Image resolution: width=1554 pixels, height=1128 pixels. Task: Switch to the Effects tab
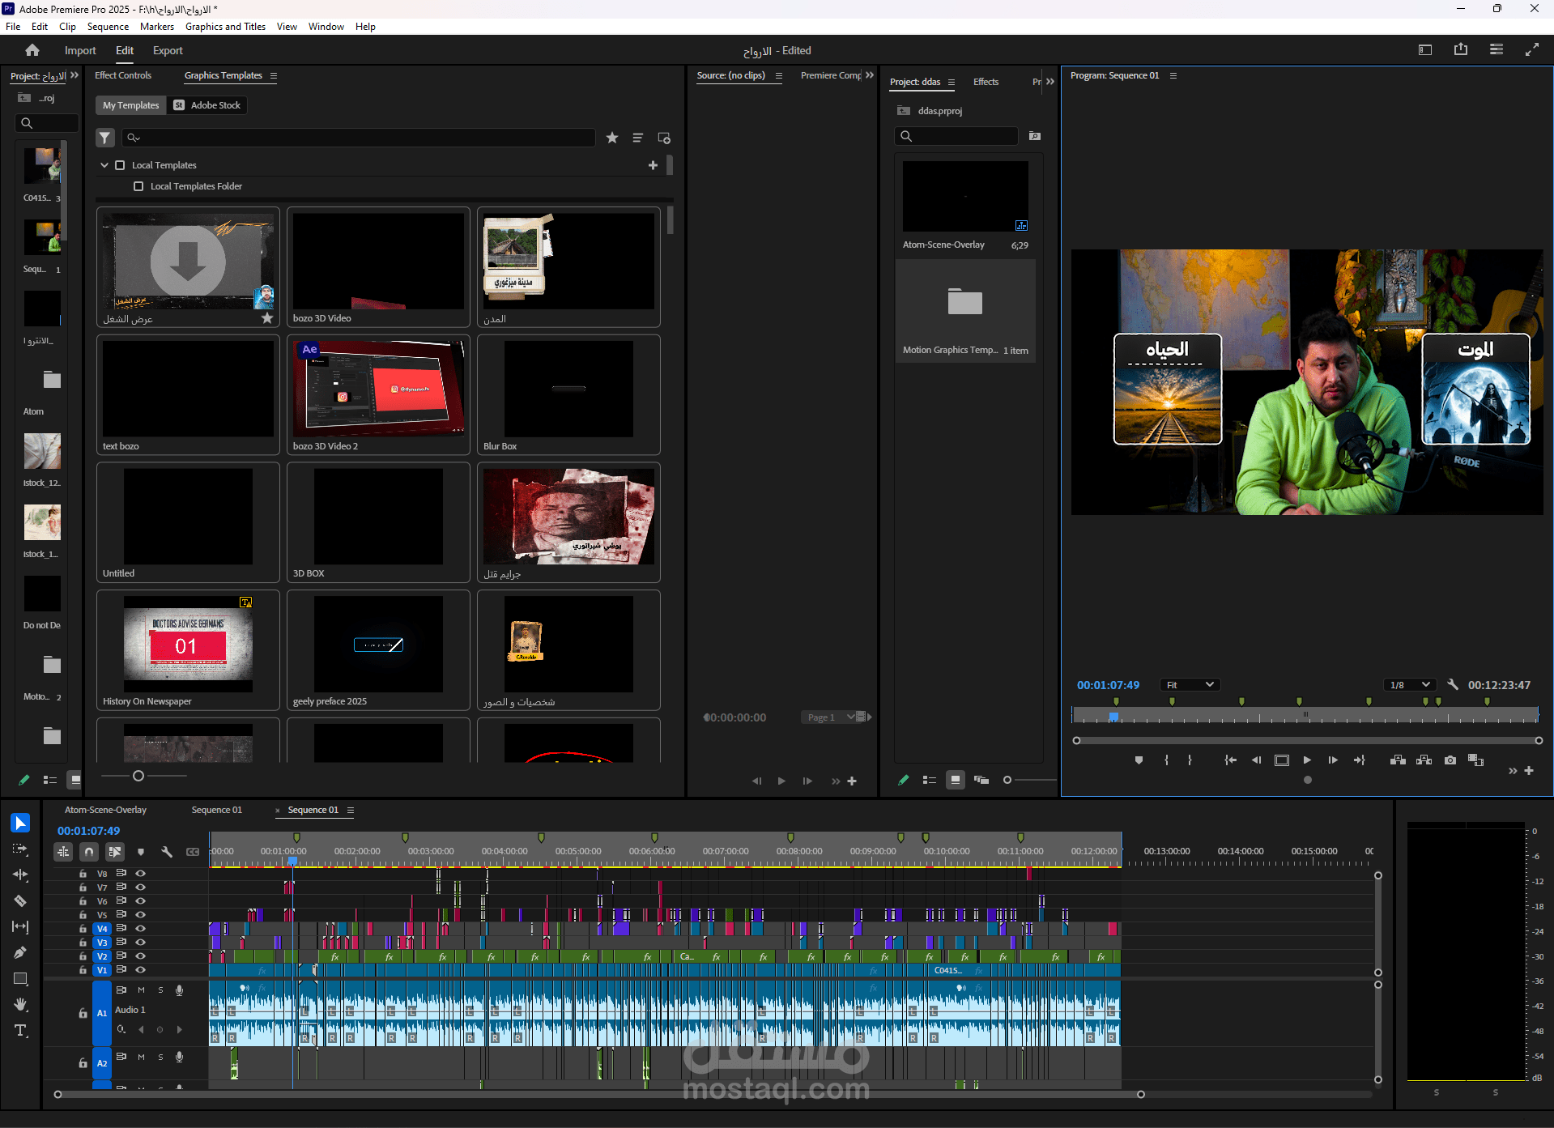(x=986, y=82)
